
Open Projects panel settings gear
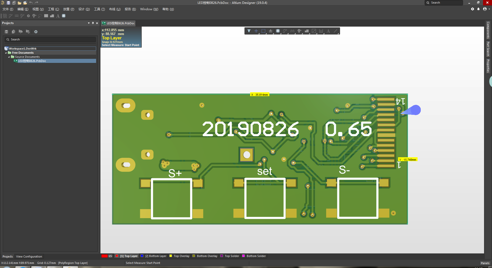click(36, 32)
